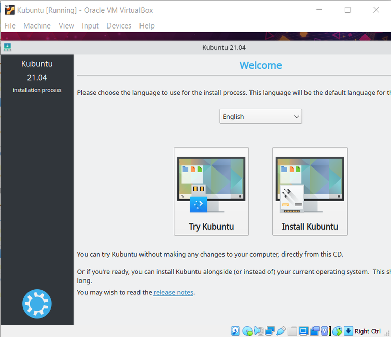Screen dimensions: 391x337
Task: Click the Welcome heading
Action: 261,65
